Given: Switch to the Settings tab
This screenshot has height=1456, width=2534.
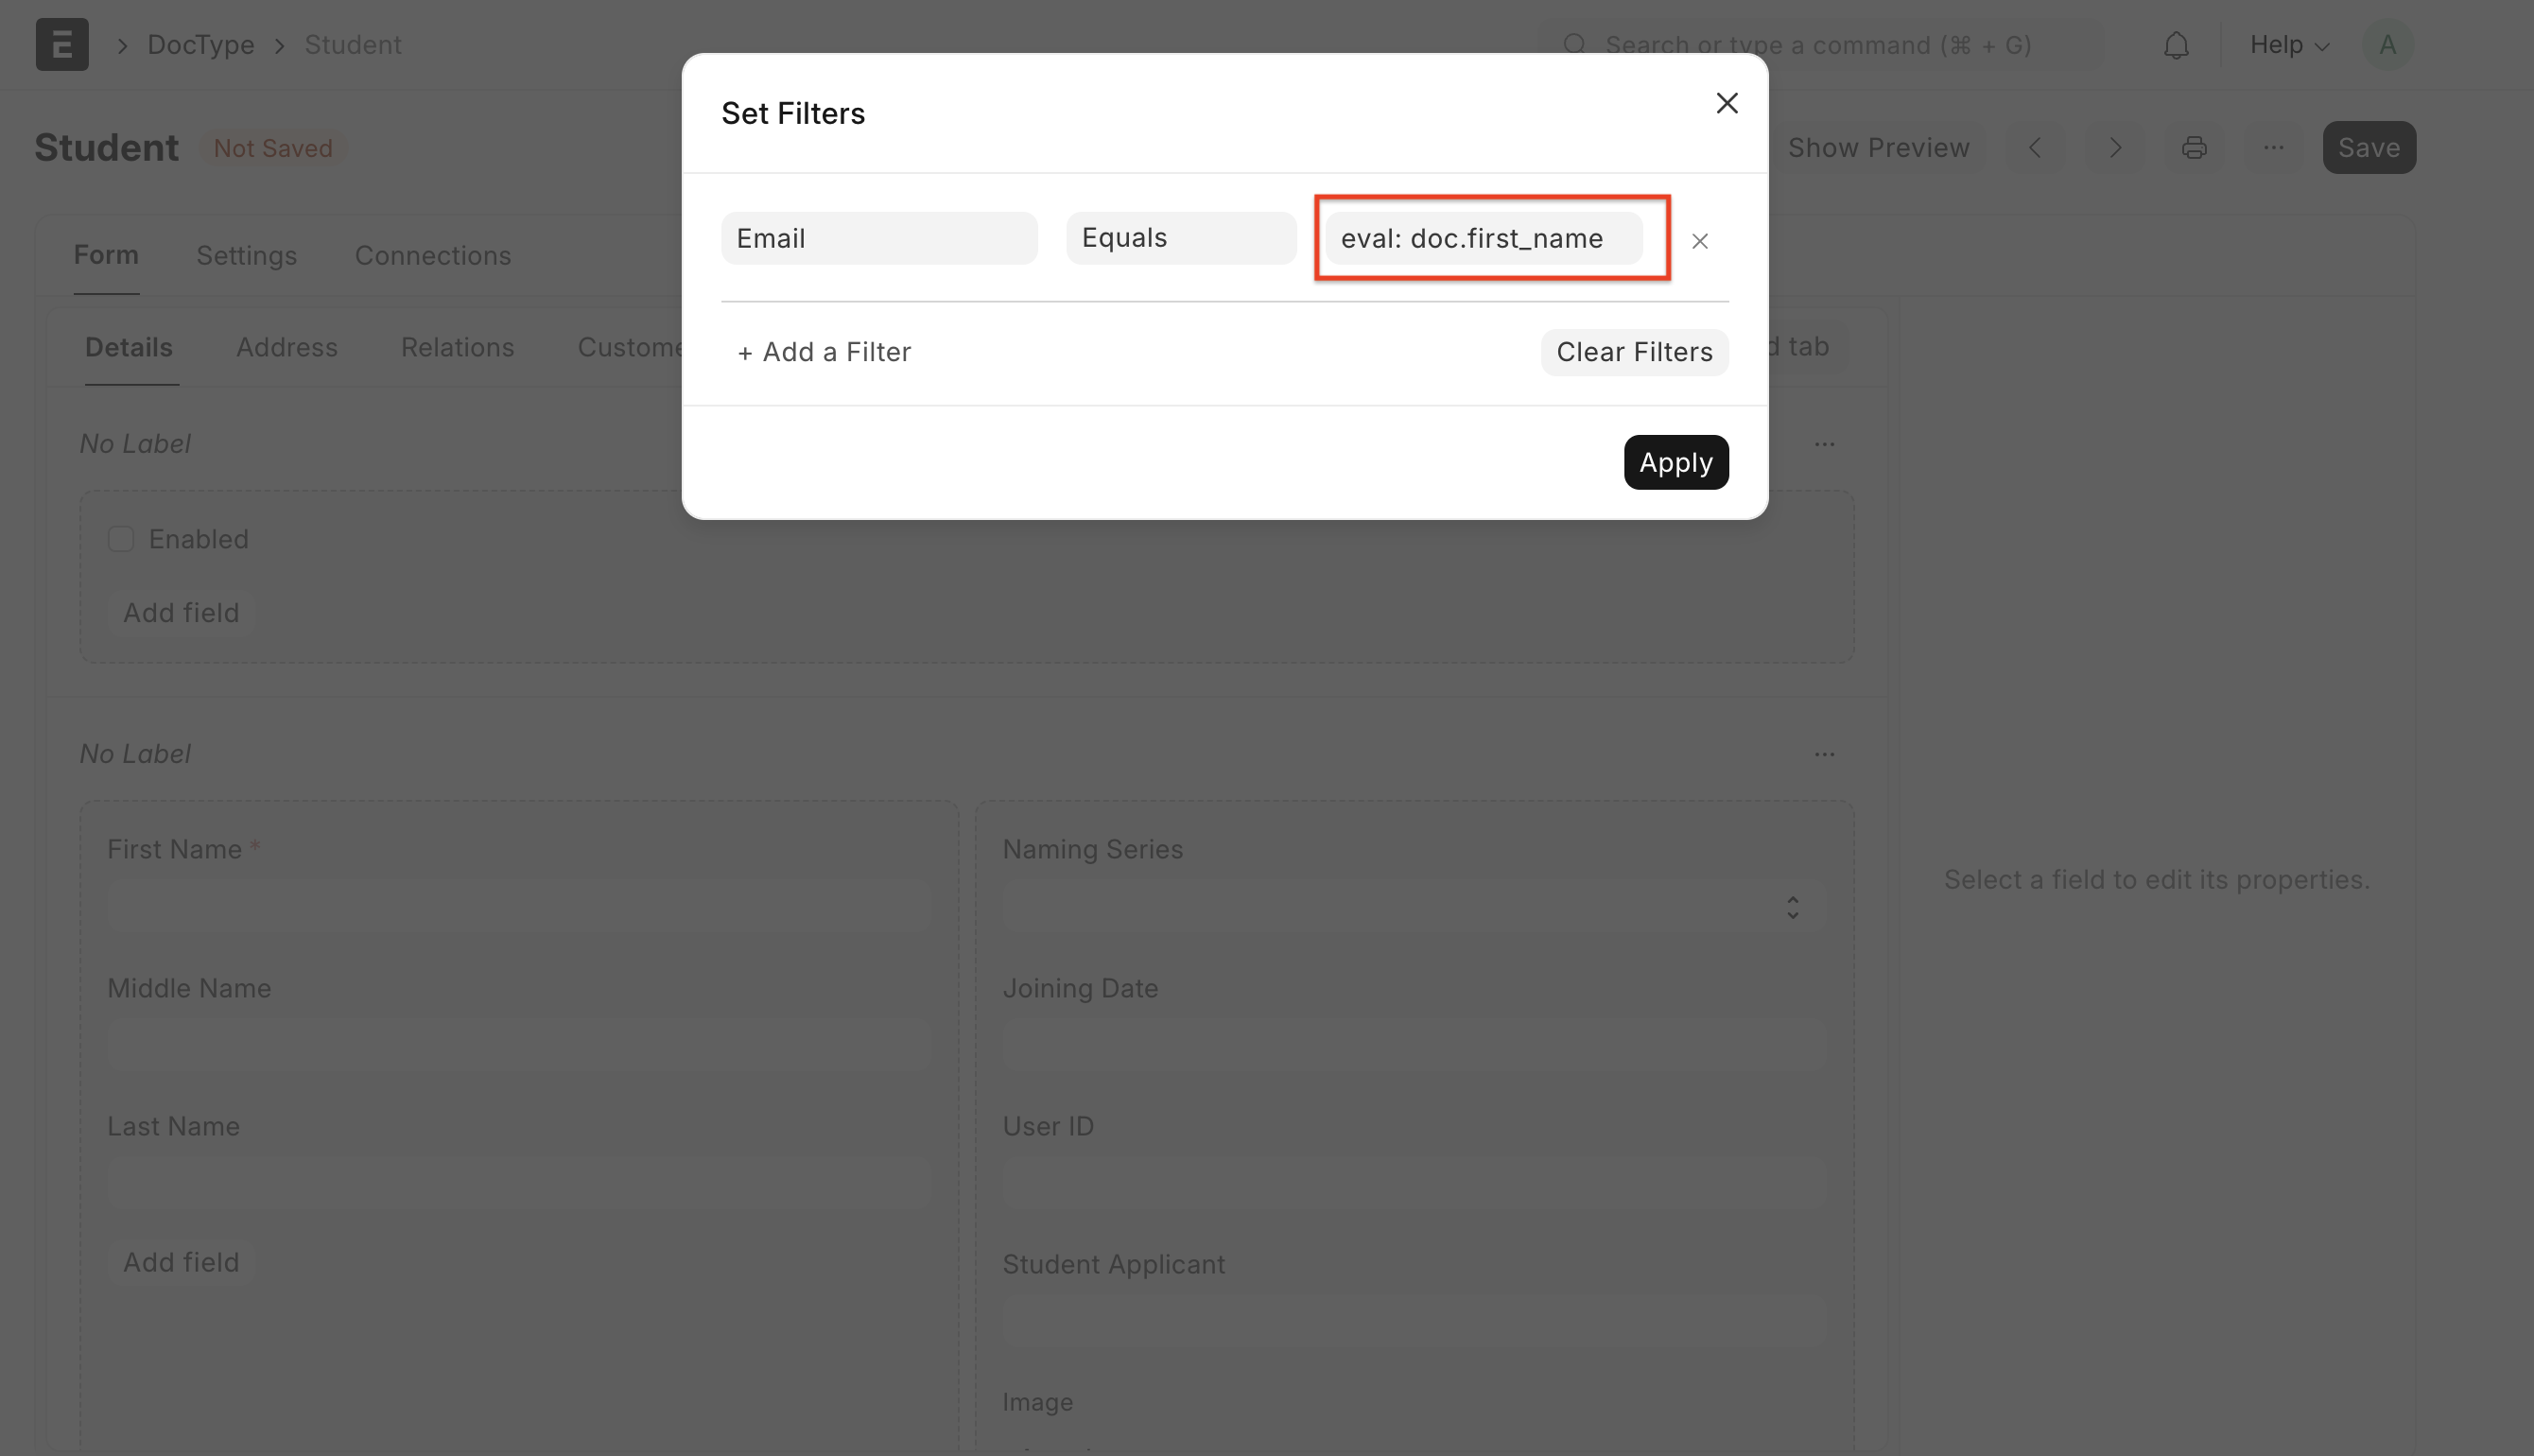Looking at the screenshot, I should click(x=246, y=256).
